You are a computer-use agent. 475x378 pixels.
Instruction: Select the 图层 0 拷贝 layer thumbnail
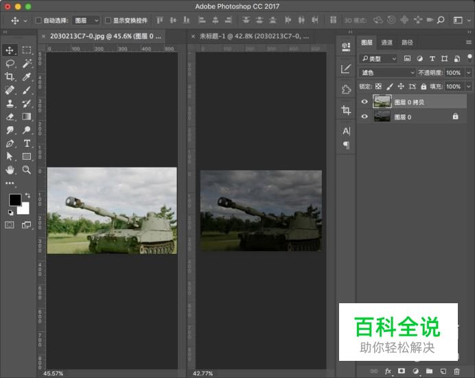pyautogui.click(x=382, y=102)
